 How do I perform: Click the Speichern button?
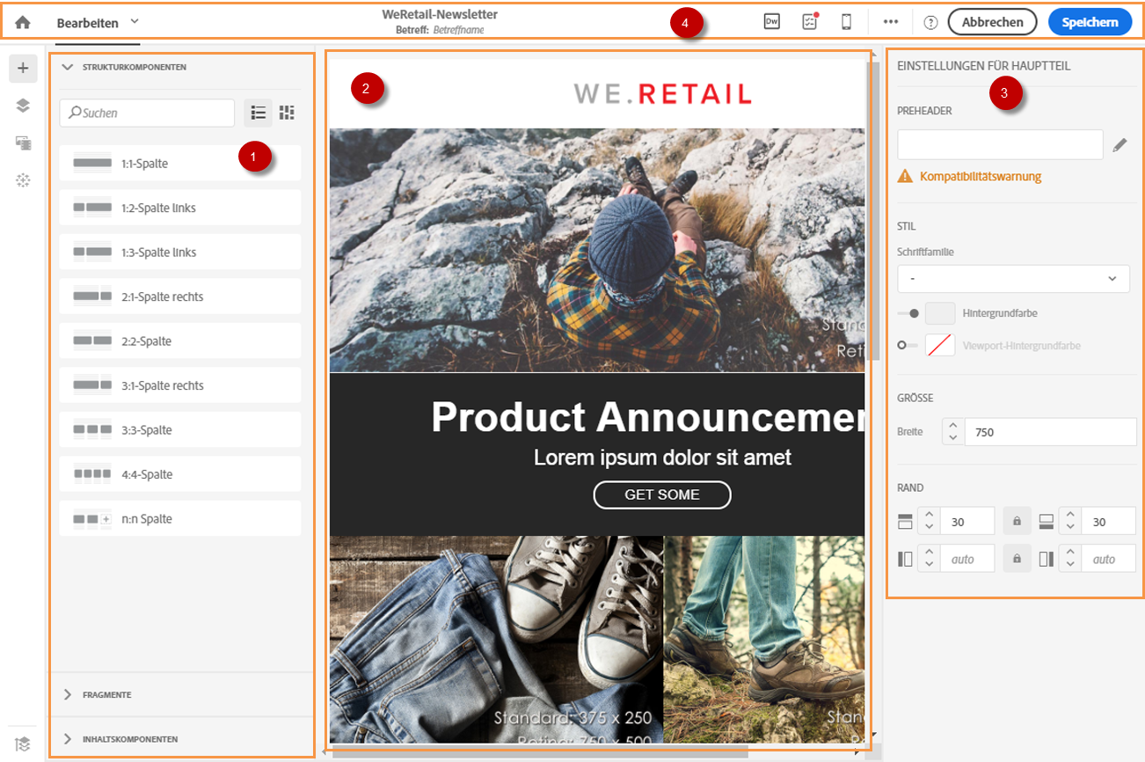(1090, 23)
